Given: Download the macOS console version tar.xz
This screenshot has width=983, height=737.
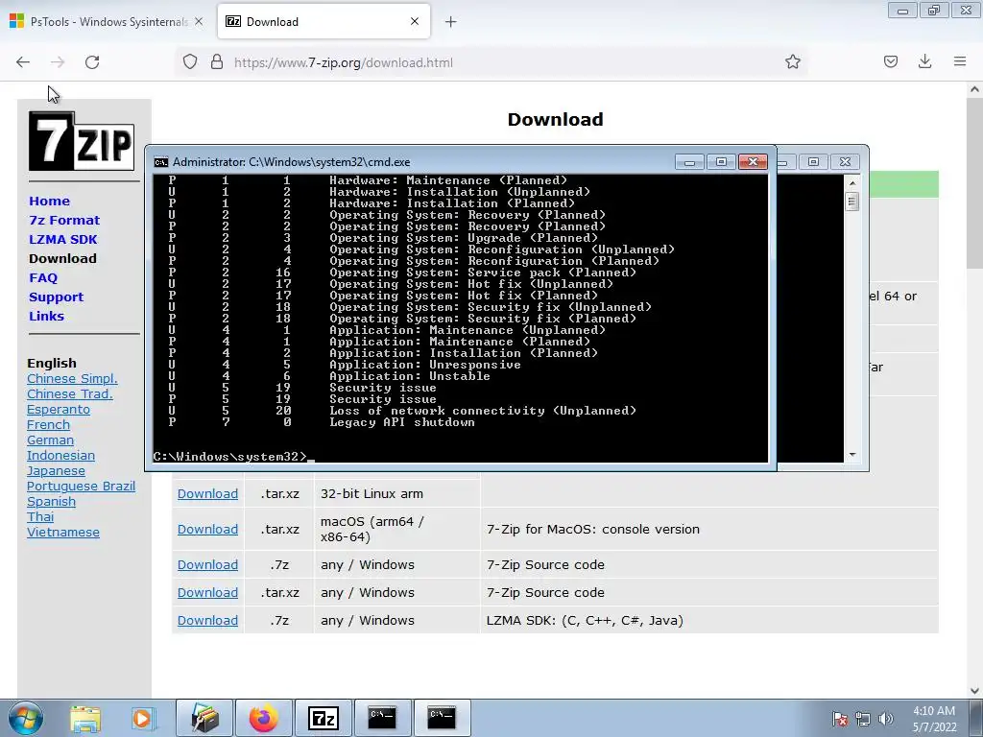Looking at the screenshot, I should pyautogui.click(x=207, y=529).
